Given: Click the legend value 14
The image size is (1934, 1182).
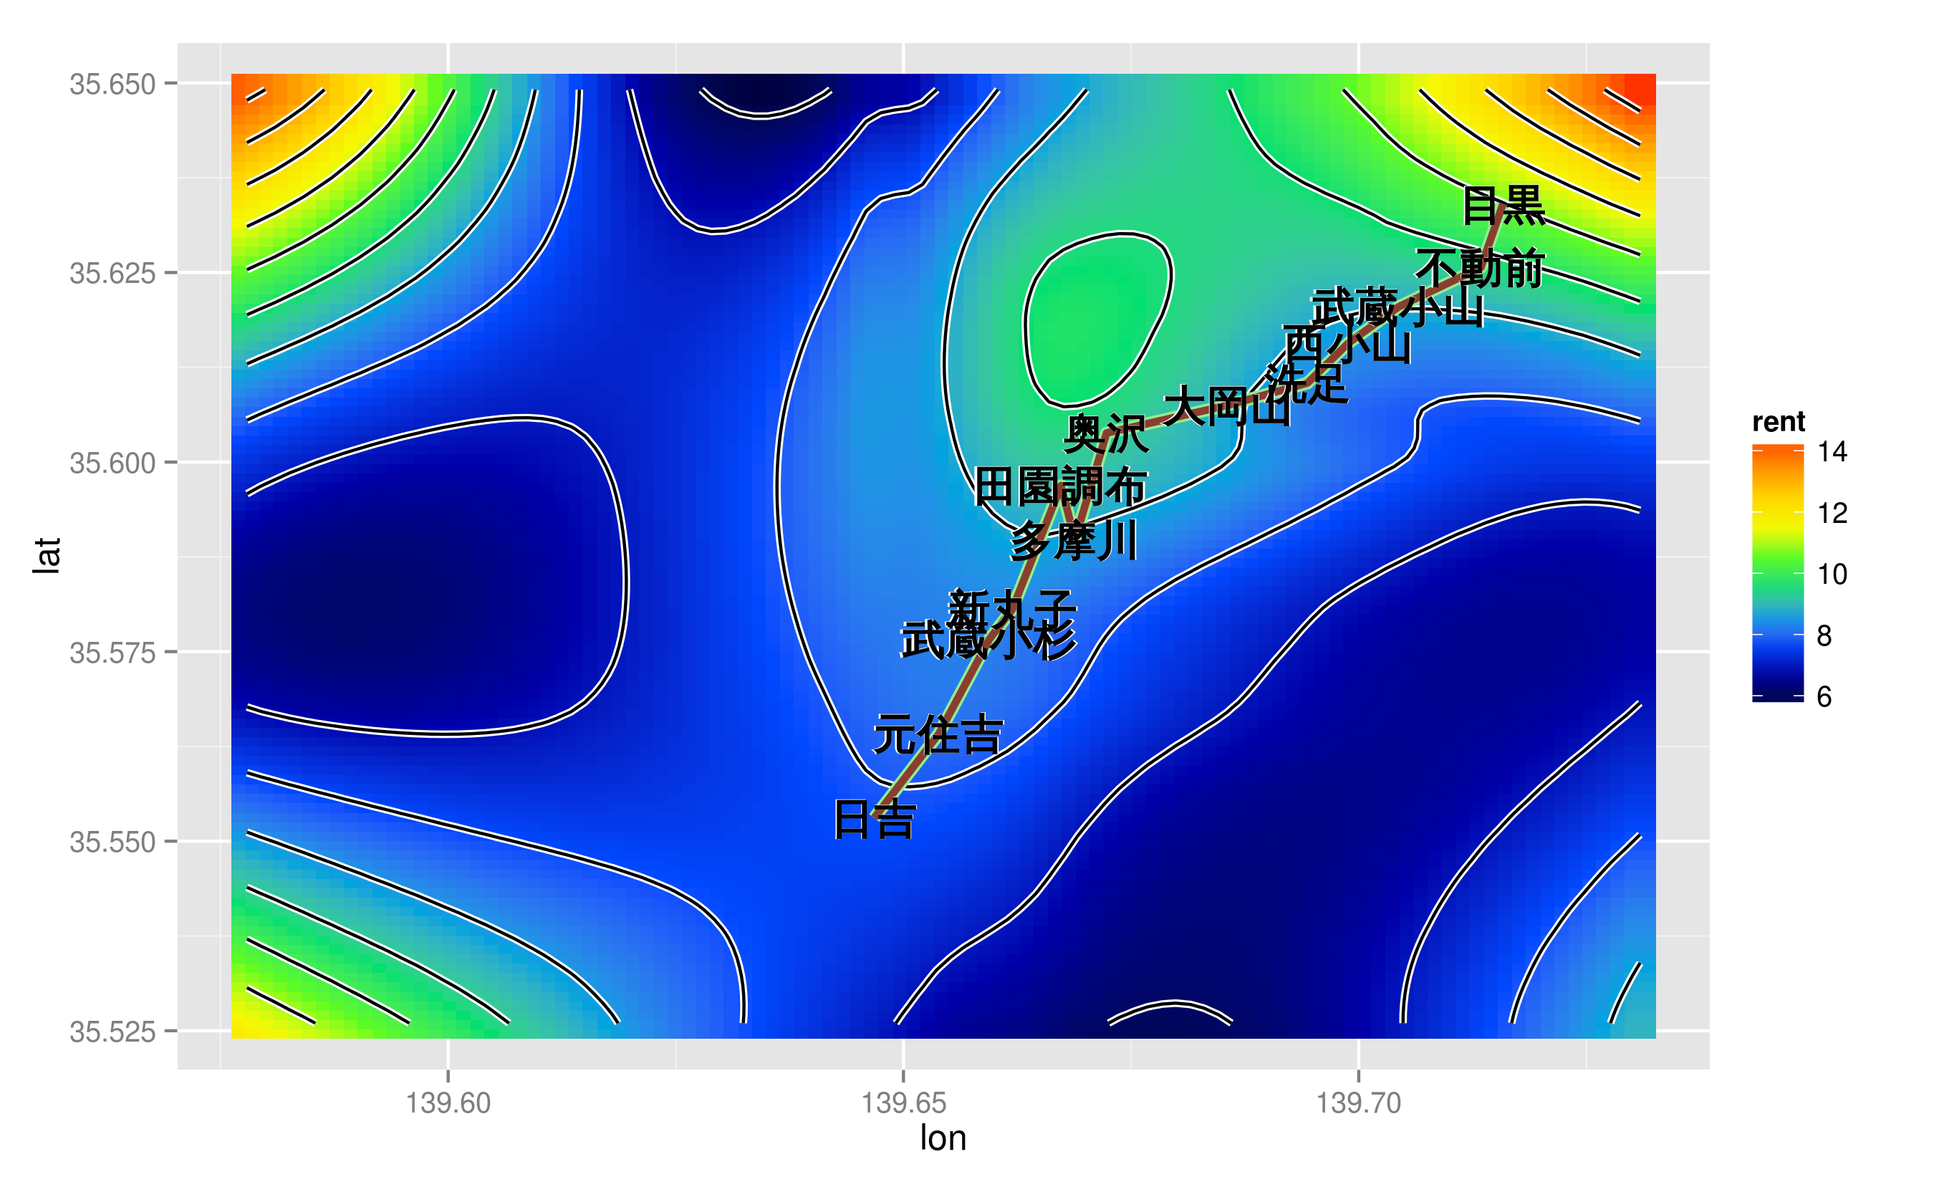Looking at the screenshot, I should pos(1832,452).
